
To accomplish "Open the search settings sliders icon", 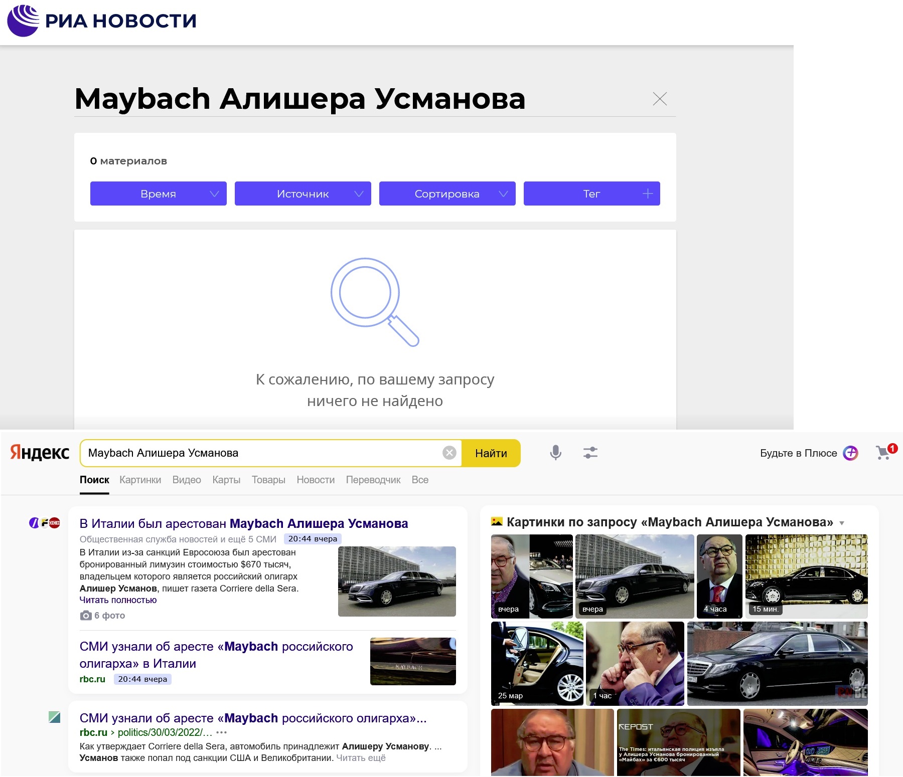I will pos(590,453).
